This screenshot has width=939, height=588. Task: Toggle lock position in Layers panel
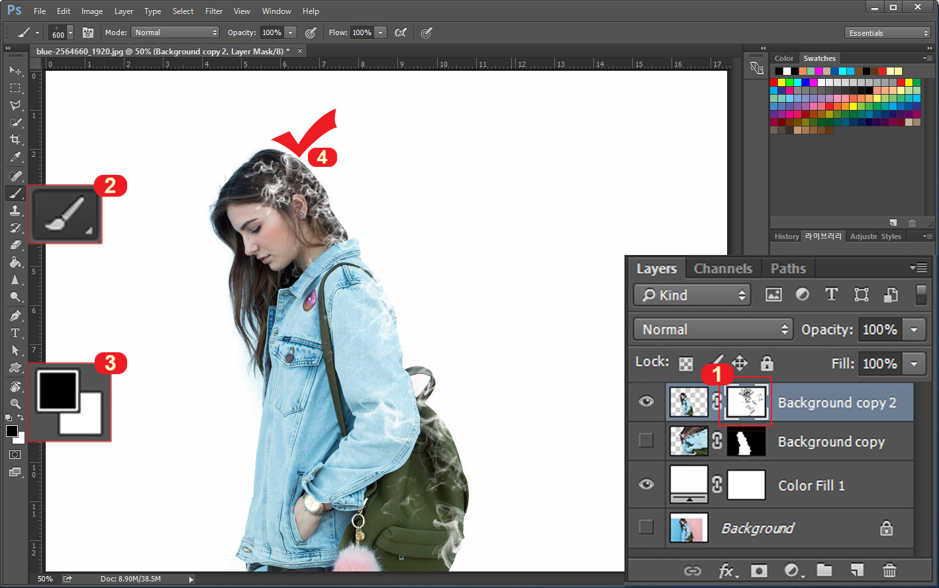[x=740, y=363]
